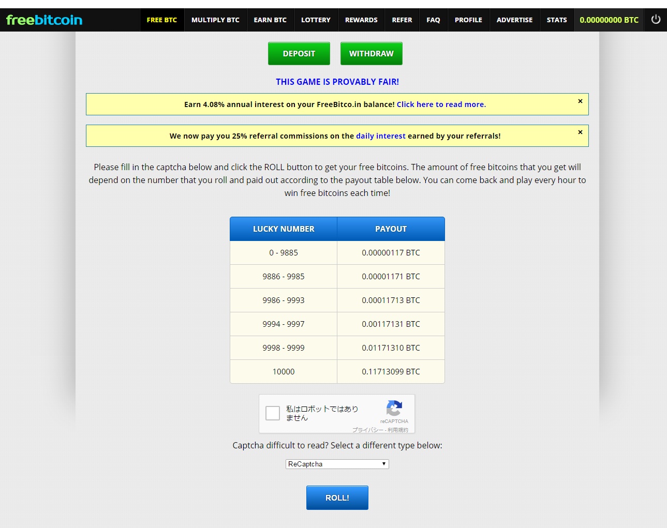Click the freebitcoin logo
This screenshot has width=667, height=528.
click(44, 20)
